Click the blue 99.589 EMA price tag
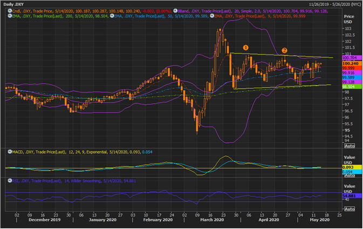This screenshot has width=363, height=229. click(x=352, y=77)
